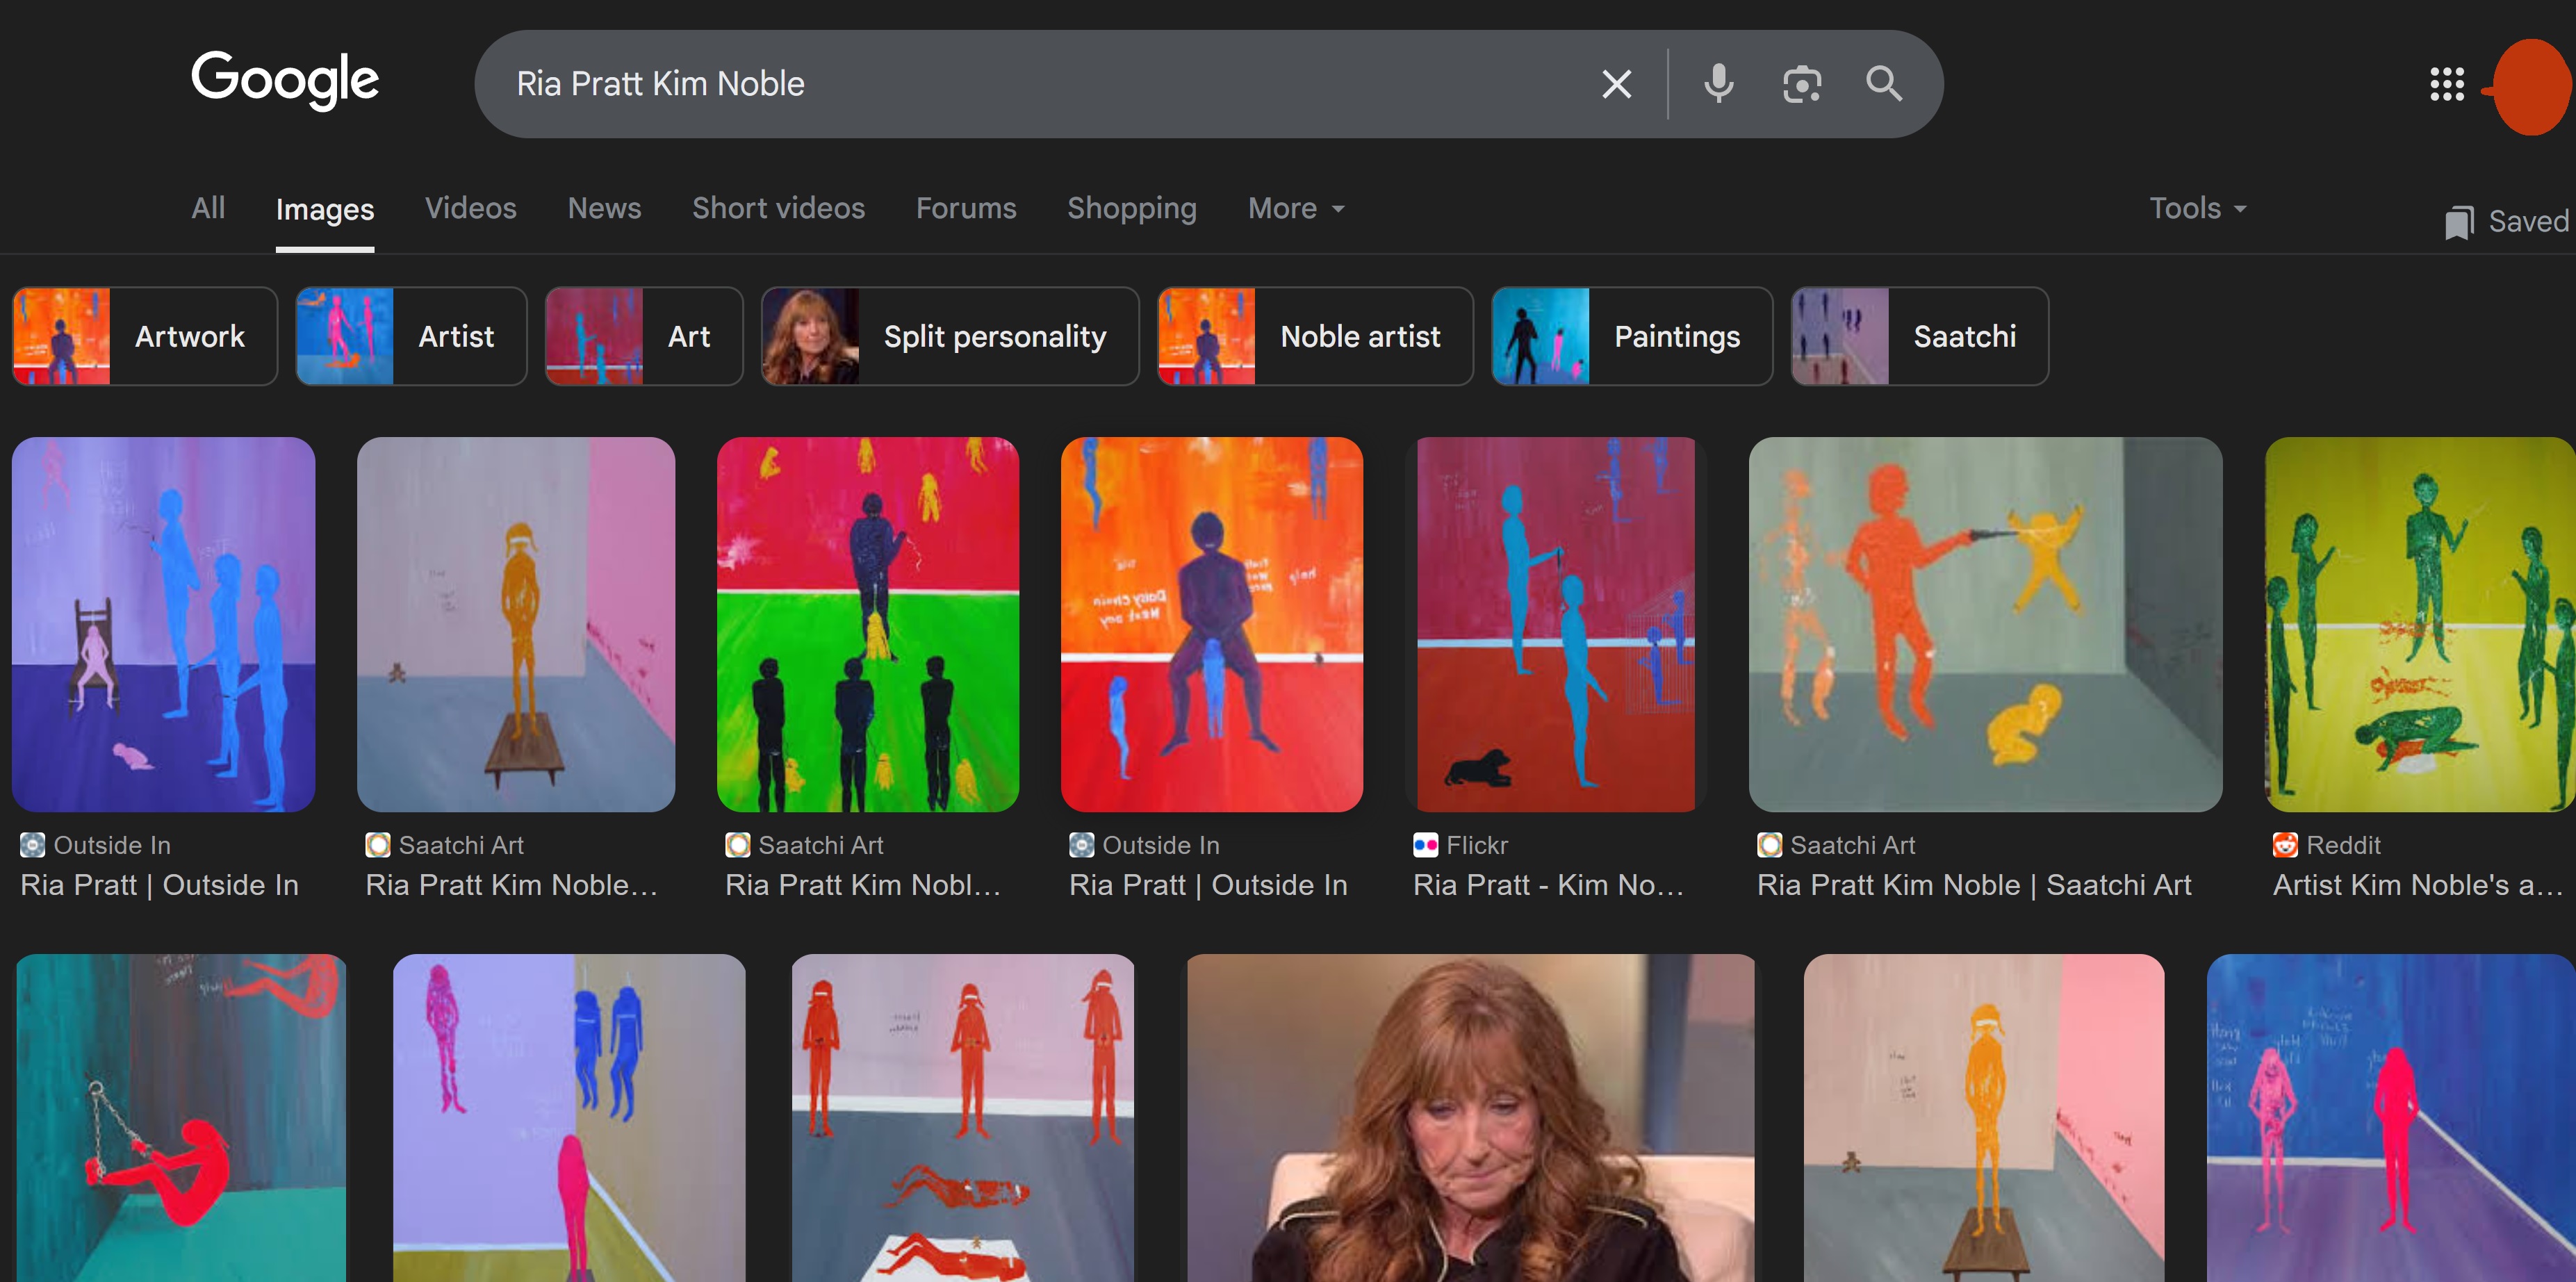Apply the Split personality filter chip
Viewport: 2576px width, 1282px height.
(950, 336)
